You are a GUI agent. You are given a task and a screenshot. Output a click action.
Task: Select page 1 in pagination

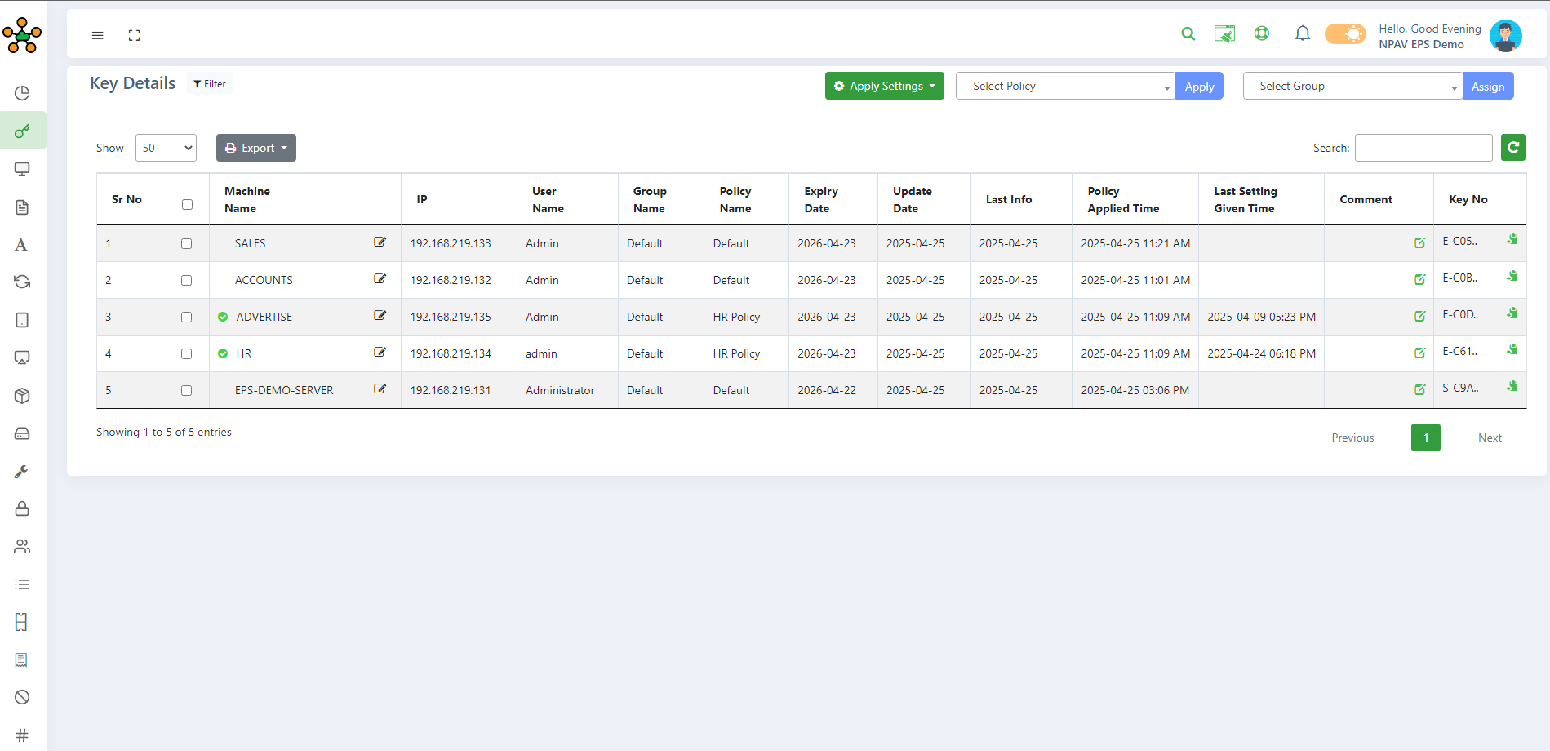[1425, 438]
